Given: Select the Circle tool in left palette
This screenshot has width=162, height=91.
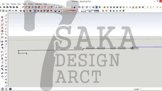Looking at the screenshot, I should [x=2, y=31].
